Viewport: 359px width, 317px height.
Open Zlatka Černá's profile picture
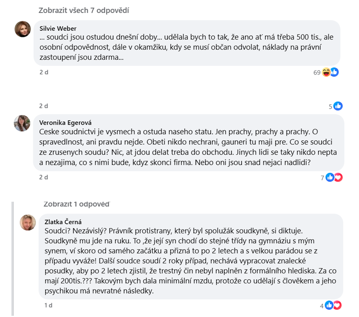tap(28, 222)
